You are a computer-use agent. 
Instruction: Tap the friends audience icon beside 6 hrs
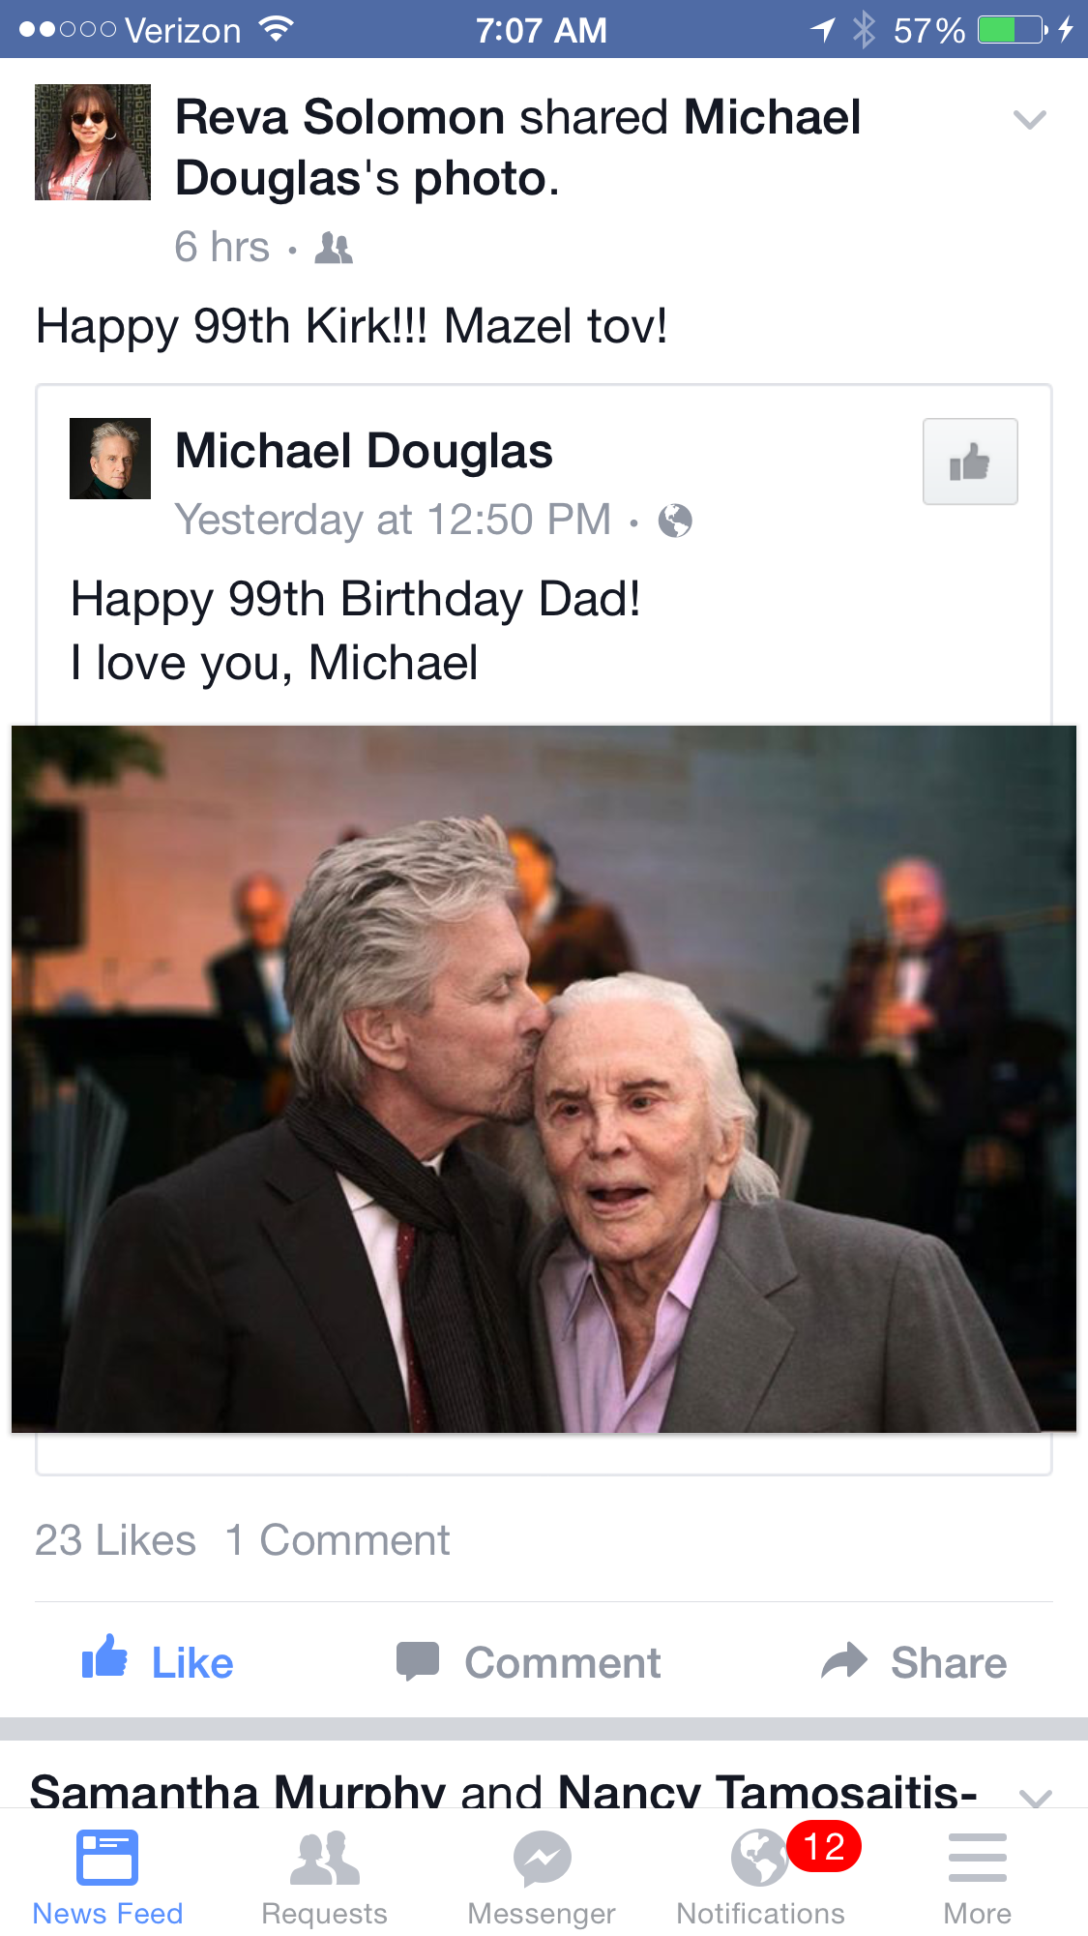coord(334,249)
